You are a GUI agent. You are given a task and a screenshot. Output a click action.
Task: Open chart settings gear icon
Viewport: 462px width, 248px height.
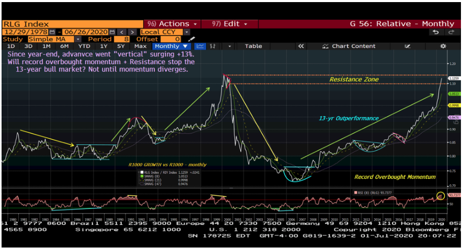click(x=443, y=46)
